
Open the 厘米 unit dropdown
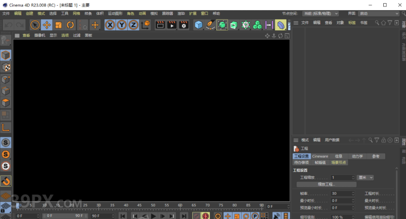coord(365,178)
